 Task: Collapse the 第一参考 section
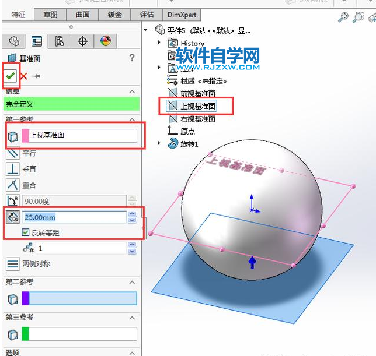tap(132, 119)
